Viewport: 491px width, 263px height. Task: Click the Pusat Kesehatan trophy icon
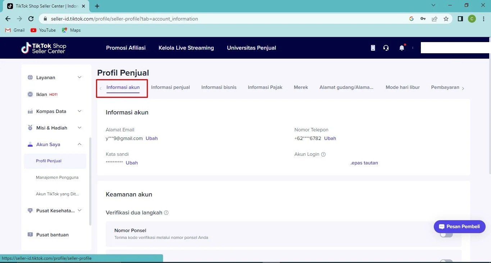coord(30,210)
